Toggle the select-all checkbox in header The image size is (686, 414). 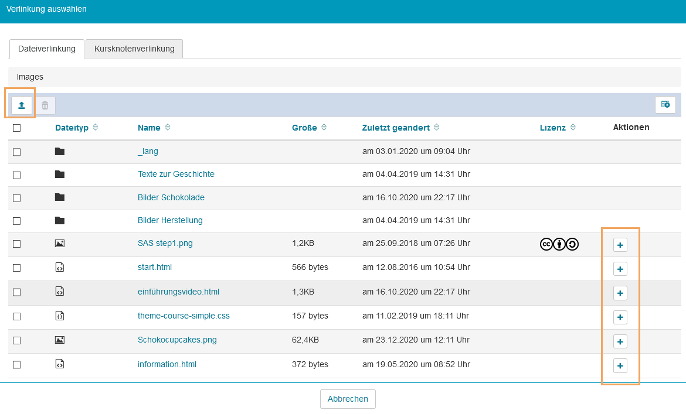pyautogui.click(x=16, y=128)
